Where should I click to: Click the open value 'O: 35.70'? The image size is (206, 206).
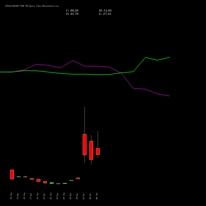[x=72, y=14]
